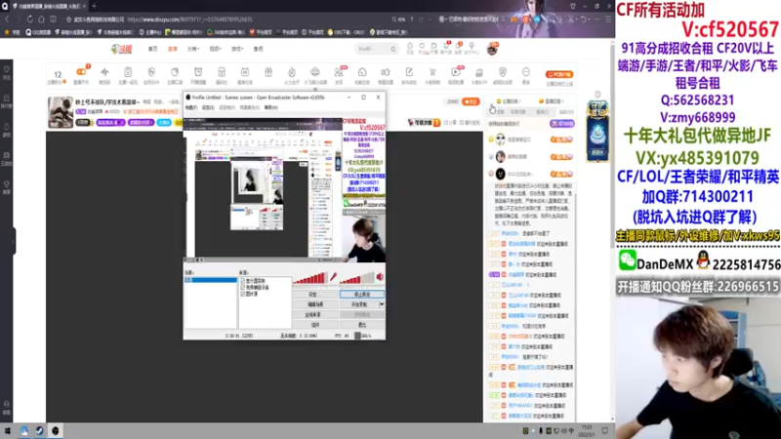Go to 直播 in Douyu navigation
This screenshot has height=439, width=781.
173,49
